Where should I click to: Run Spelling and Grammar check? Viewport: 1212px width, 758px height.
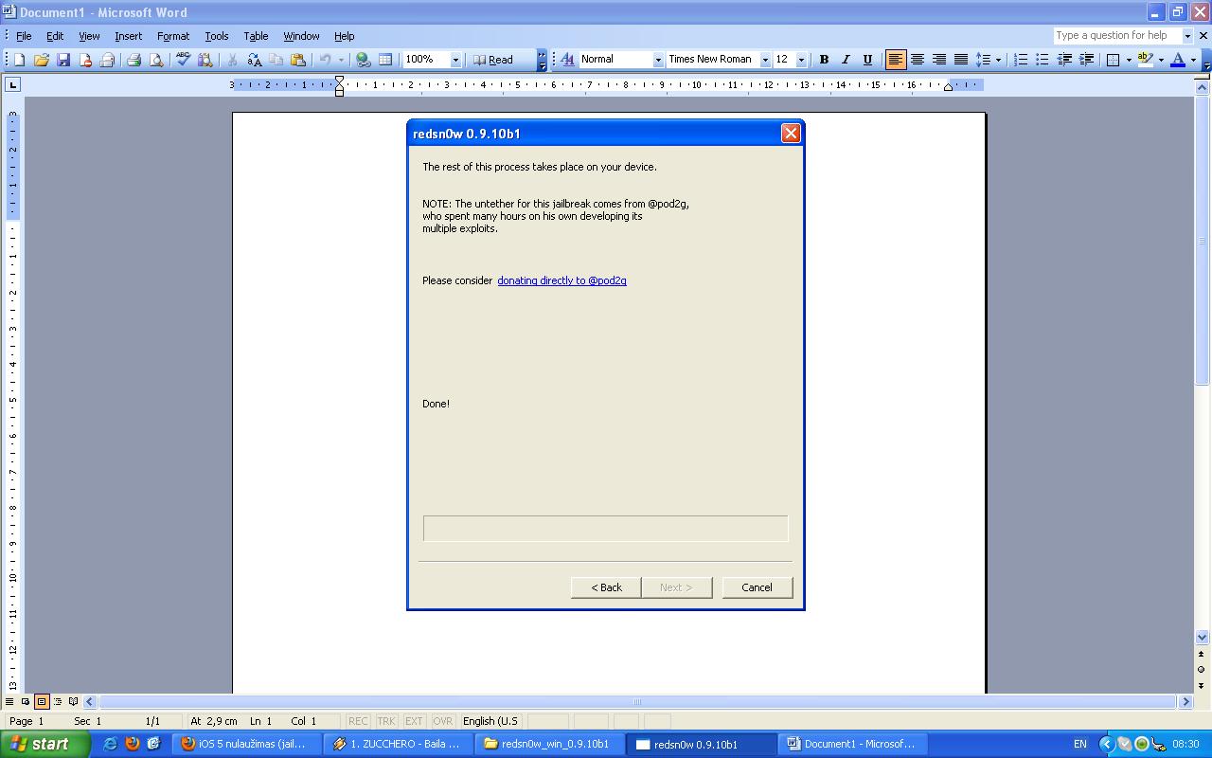(184, 60)
